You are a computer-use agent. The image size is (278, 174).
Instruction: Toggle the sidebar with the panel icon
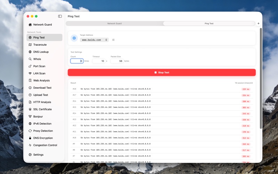tap(60, 16)
